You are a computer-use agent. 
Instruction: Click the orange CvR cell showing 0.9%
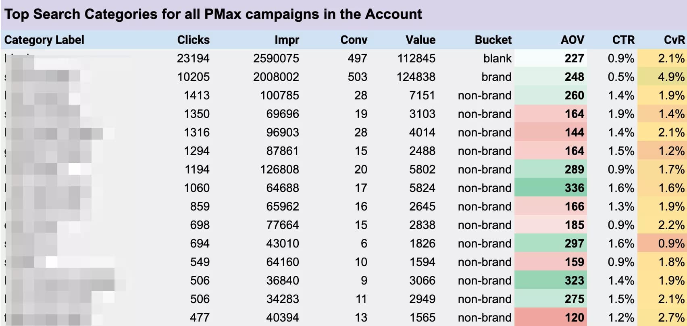click(x=671, y=243)
